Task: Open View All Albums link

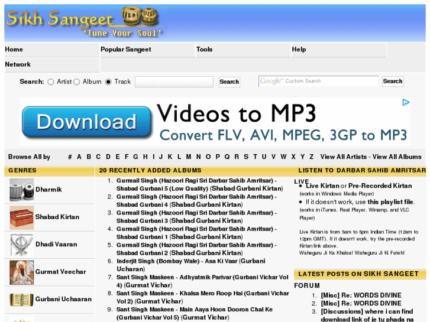Action: click(x=397, y=157)
